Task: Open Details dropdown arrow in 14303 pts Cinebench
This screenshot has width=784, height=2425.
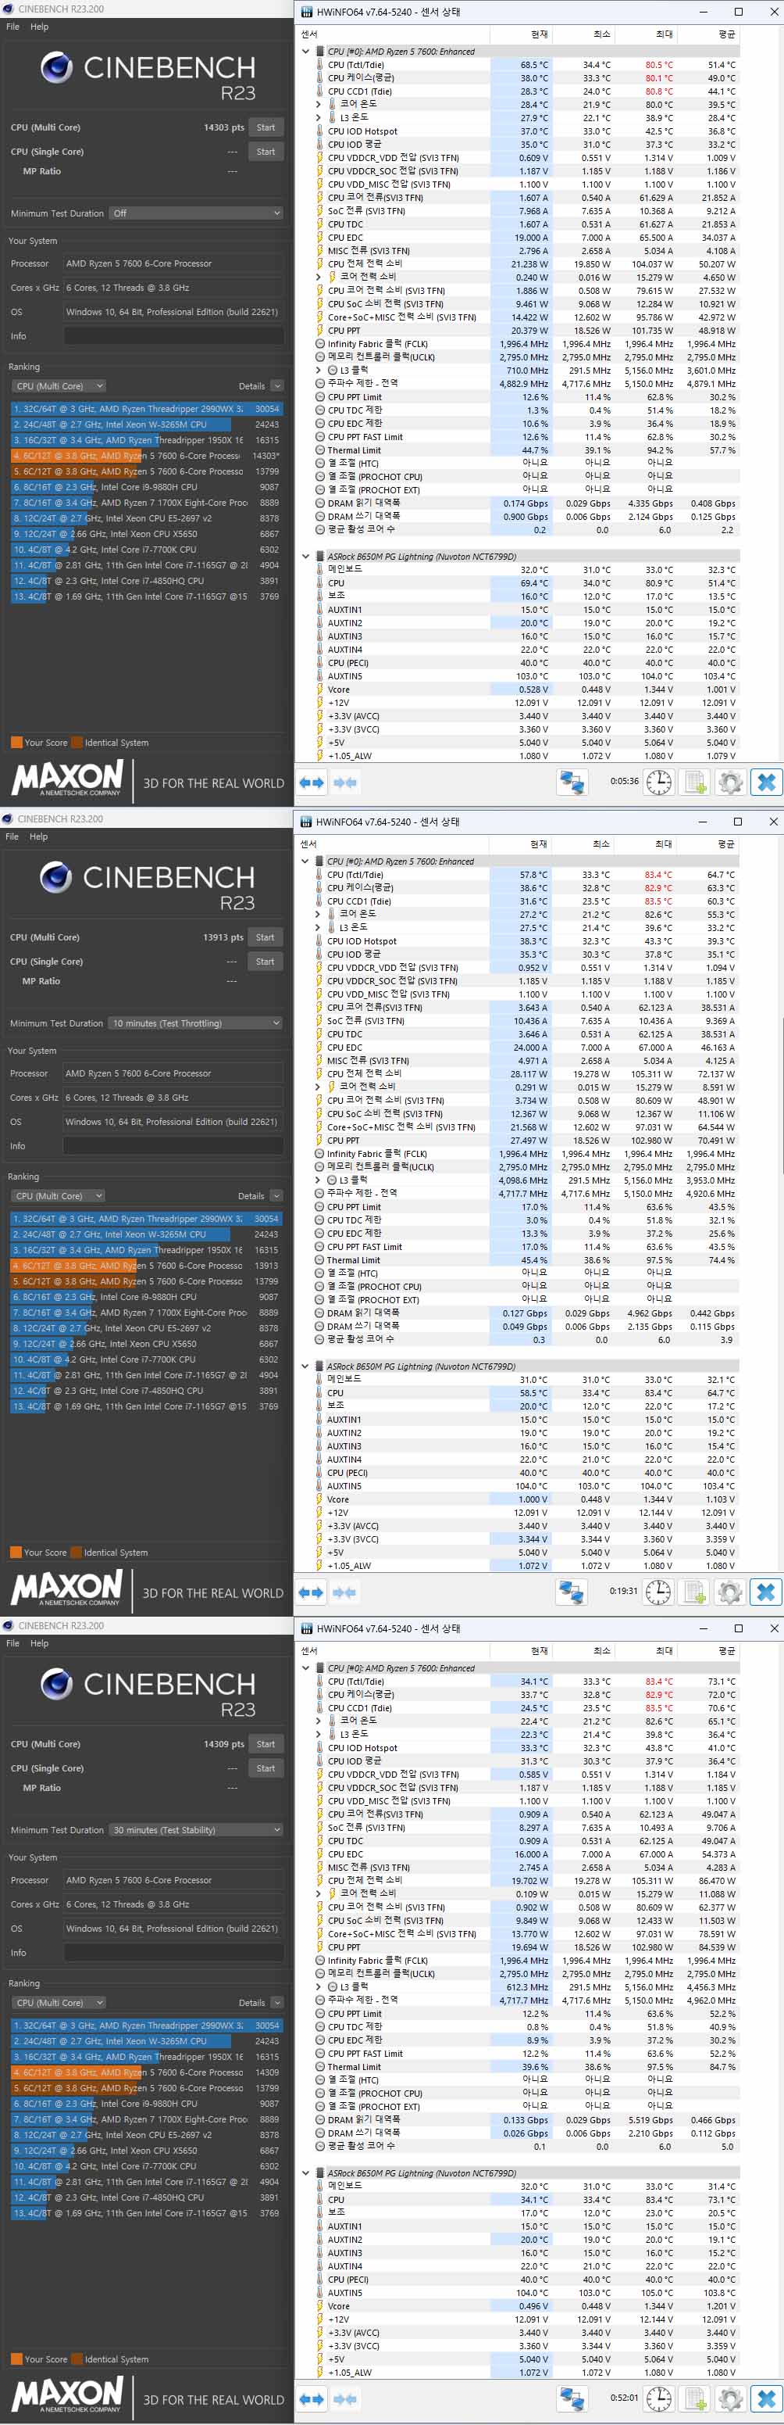Action: click(x=277, y=386)
